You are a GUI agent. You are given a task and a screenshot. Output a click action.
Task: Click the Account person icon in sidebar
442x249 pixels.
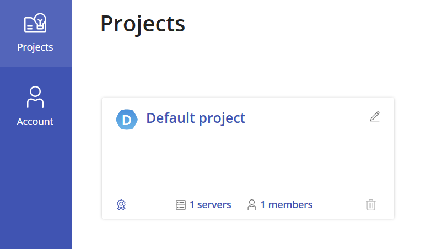pos(35,97)
